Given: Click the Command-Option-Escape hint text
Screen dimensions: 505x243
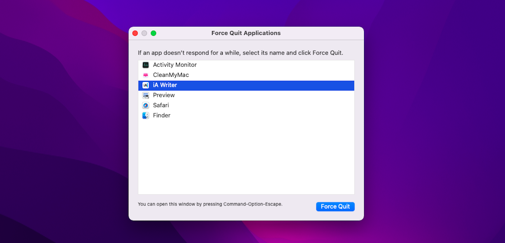Looking at the screenshot, I should (x=210, y=204).
